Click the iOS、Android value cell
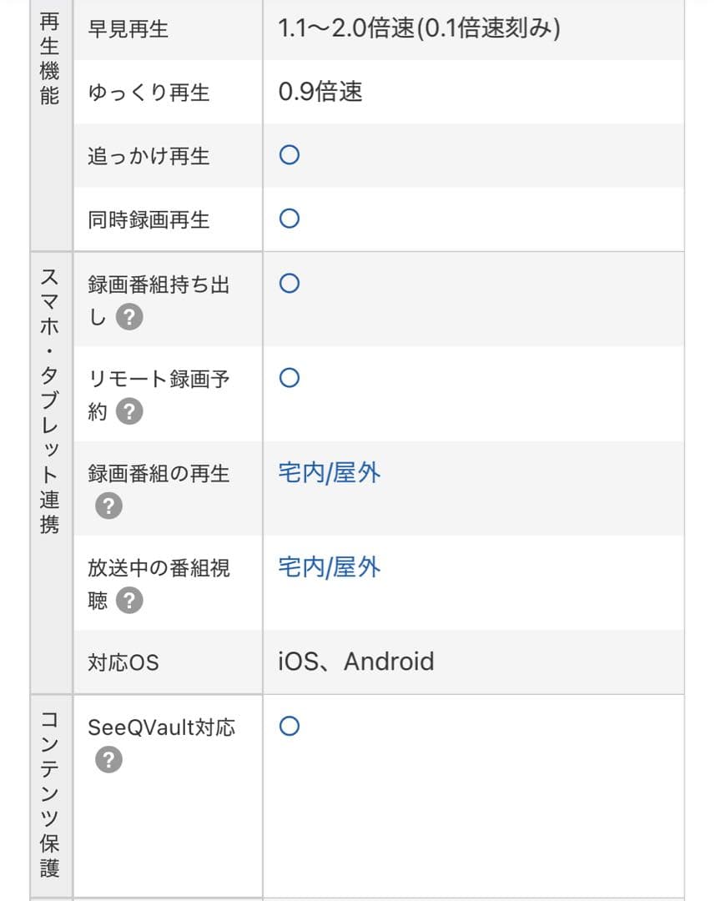 355,661
